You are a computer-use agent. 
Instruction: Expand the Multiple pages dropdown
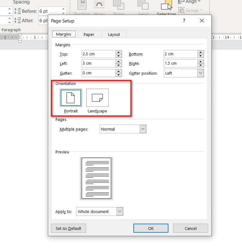coord(143,129)
